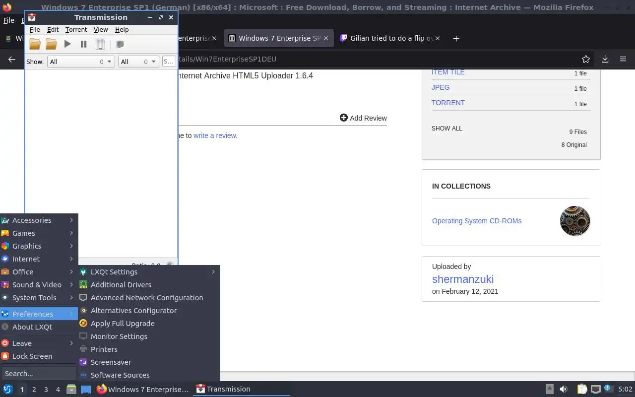Pause torrent with the pause icon in Transmission
Image resolution: width=635 pixels, height=397 pixels.
pyautogui.click(x=83, y=44)
